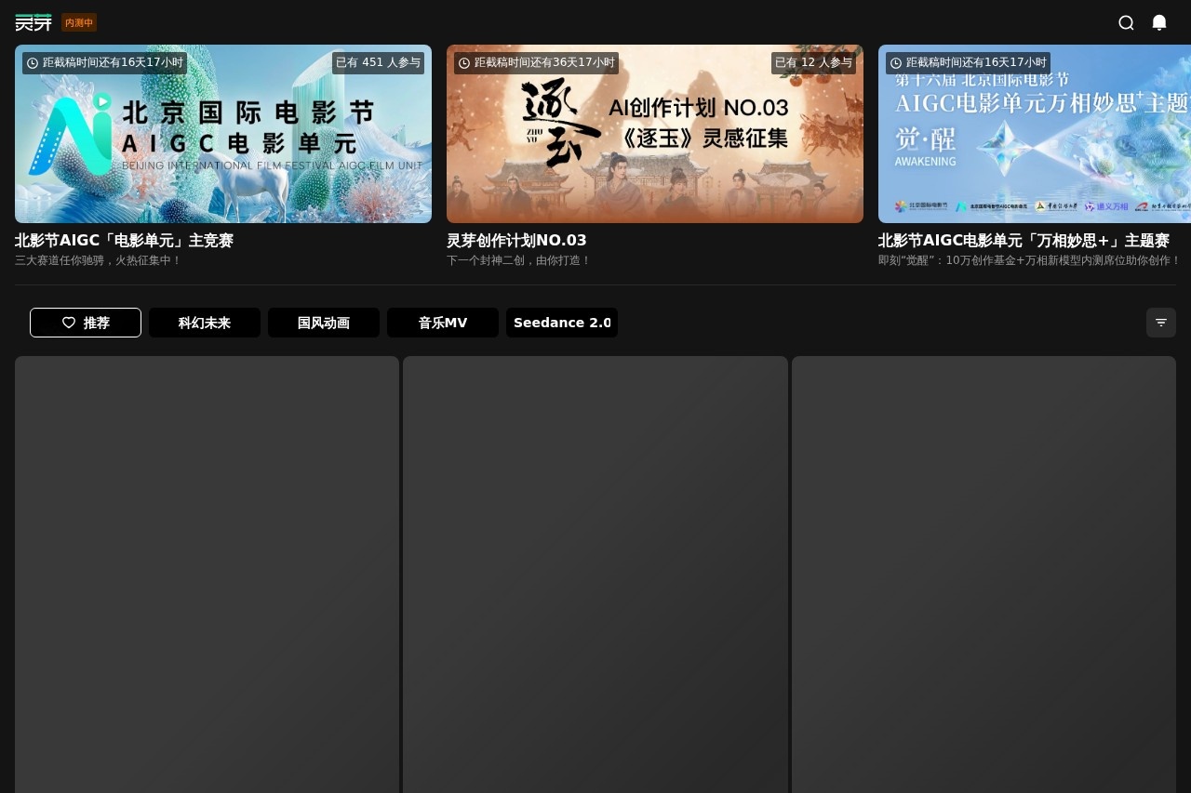Open notifications bell icon
Image resolution: width=1191 pixels, height=793 pixels.
pyautogui.click(x=1159, y=22)
